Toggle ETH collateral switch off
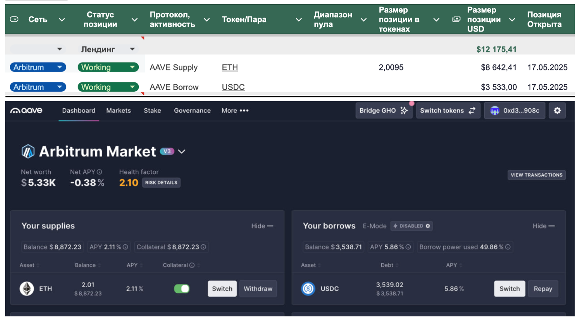Screen dimensions: 579x322 click(182, 289)
